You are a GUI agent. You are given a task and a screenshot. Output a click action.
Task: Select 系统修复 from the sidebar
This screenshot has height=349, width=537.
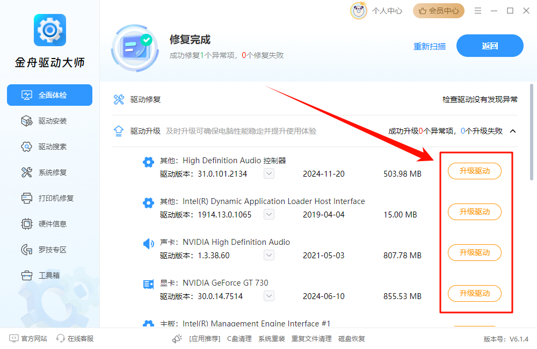tap(49, 172)
